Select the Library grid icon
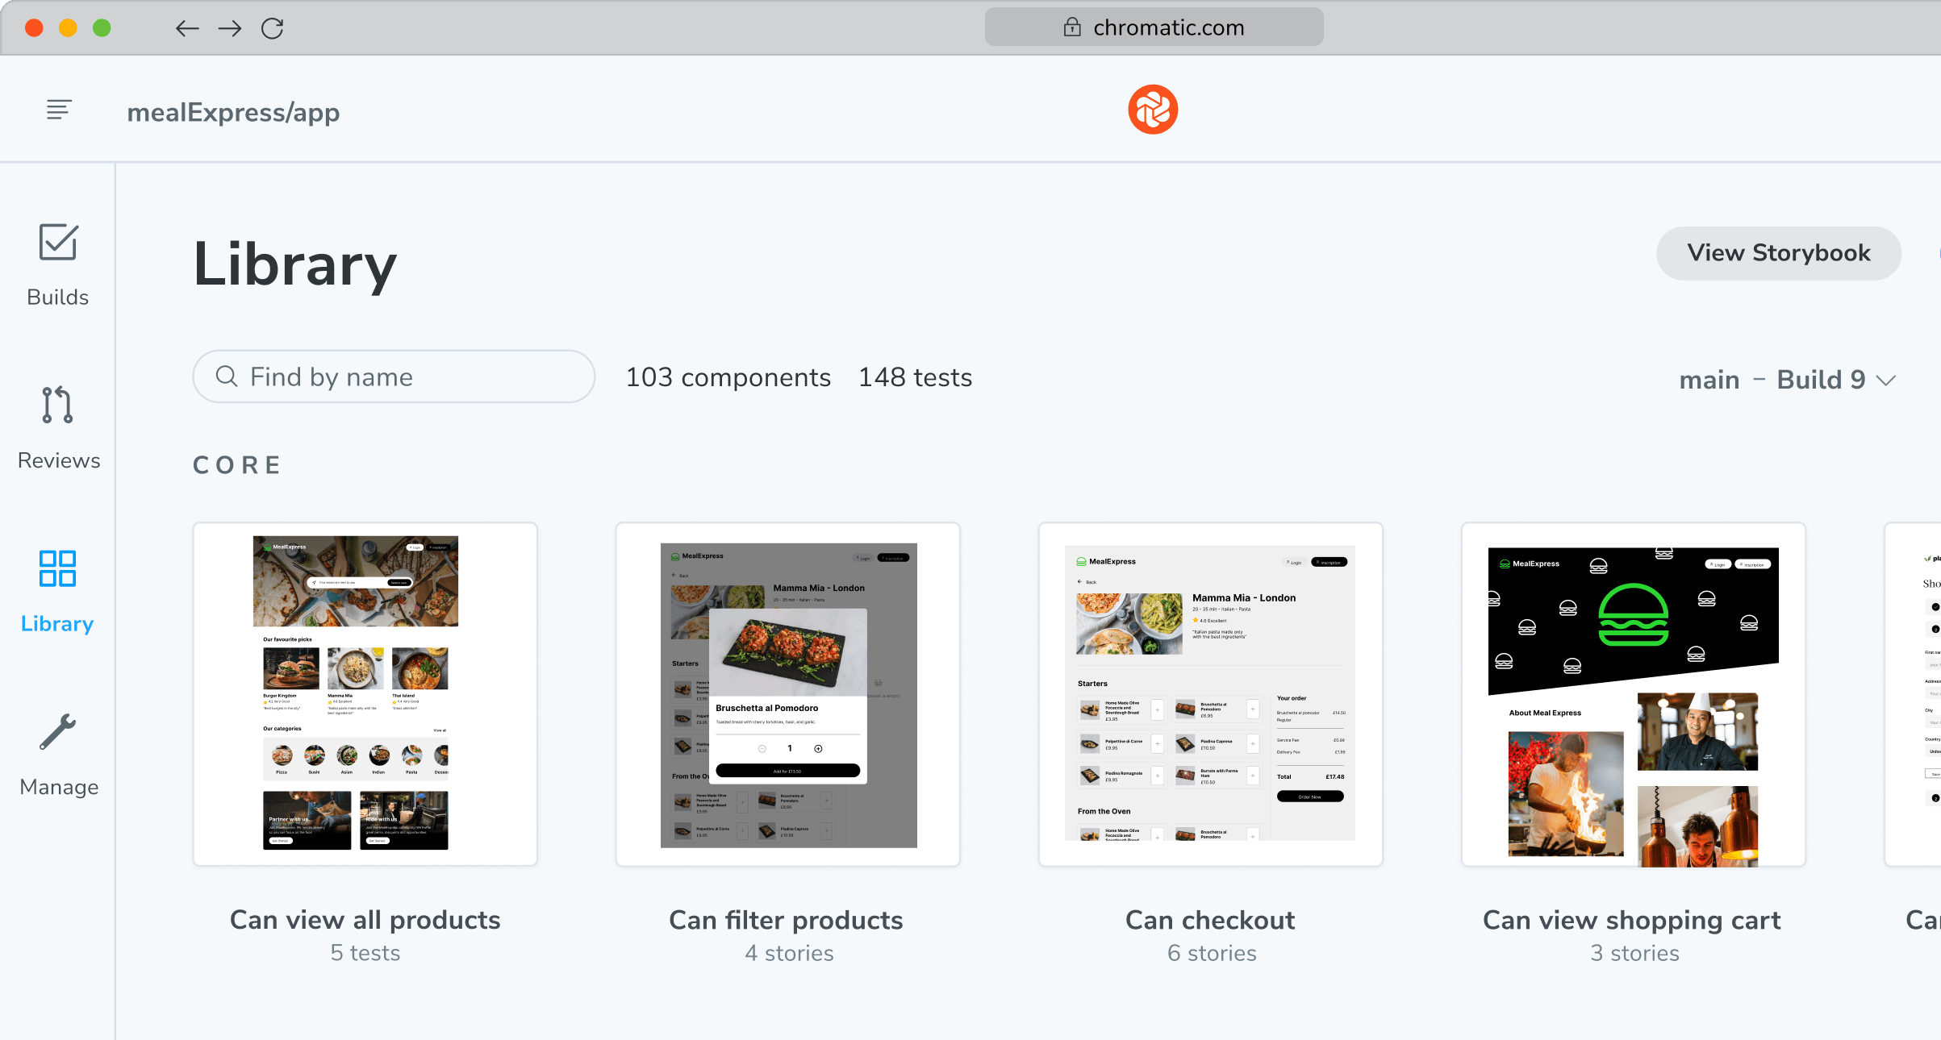1941x1040 pixels. pyautogui.click(x=58, y=568)
